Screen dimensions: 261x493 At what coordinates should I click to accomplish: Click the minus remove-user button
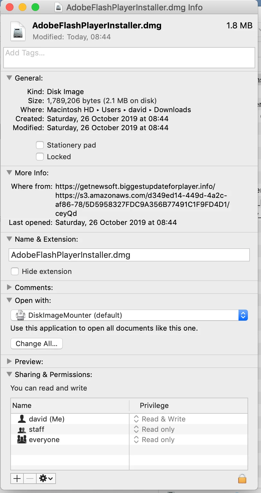point(30,479)
